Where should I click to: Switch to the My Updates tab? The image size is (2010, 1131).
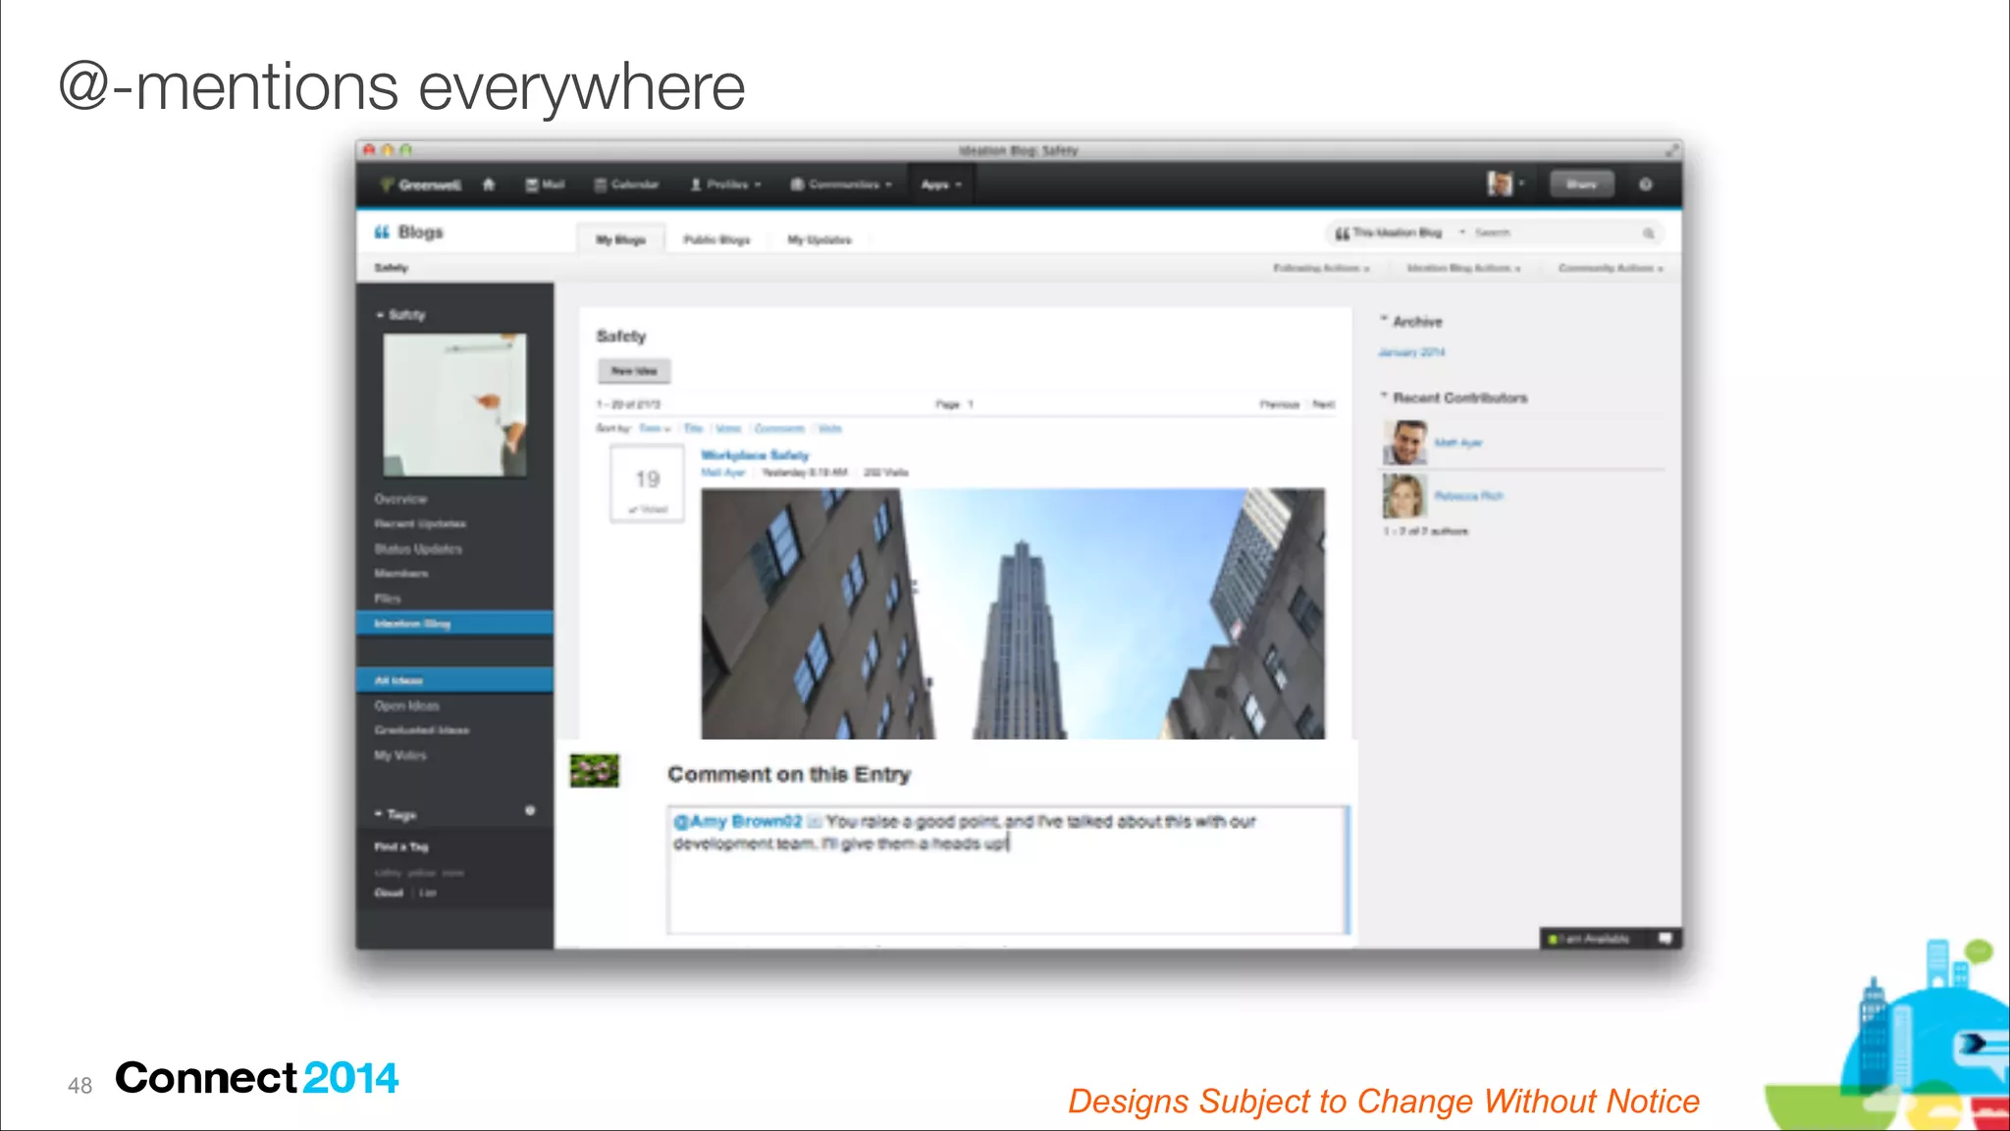pos(820,239)
